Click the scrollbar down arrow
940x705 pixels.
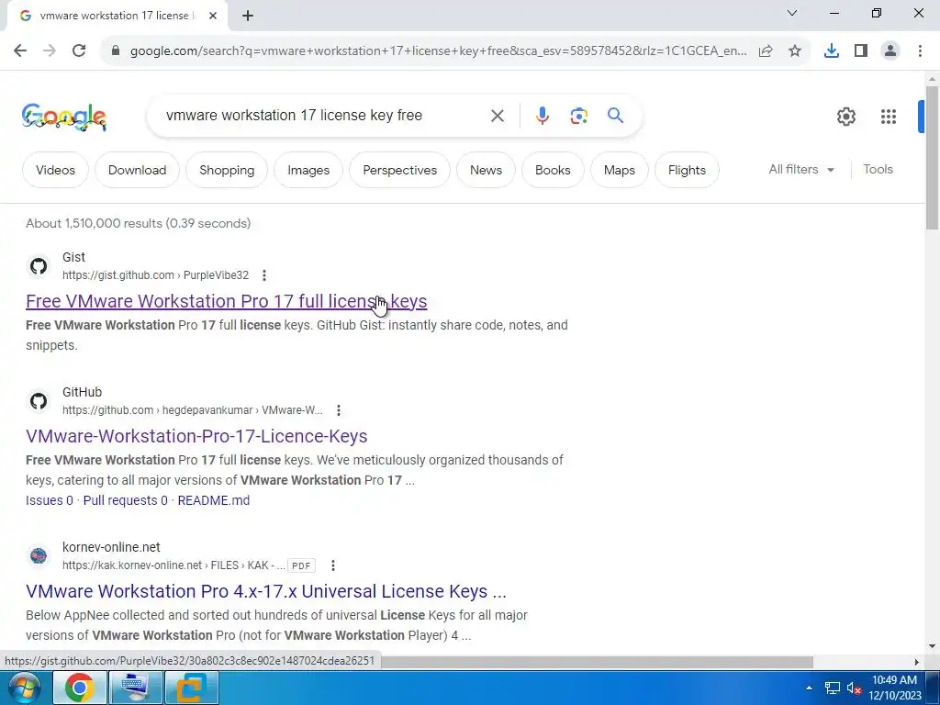pos(932,646)
